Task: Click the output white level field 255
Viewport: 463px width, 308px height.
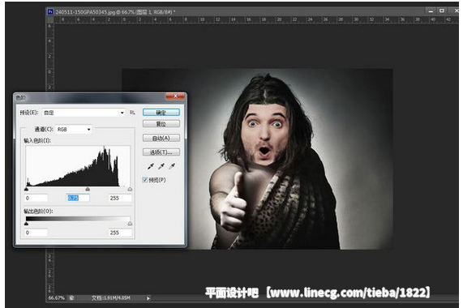Action: click(120, 233)
